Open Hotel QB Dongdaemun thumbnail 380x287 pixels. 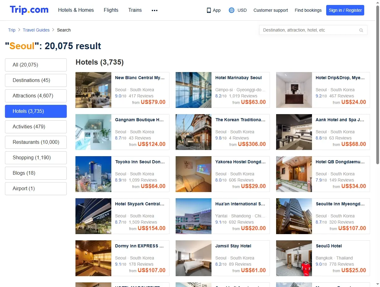point(294,174)
